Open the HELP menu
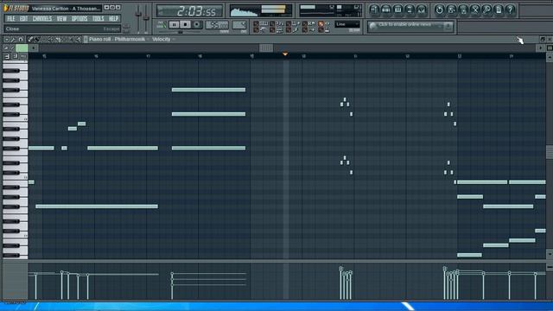Viewport: 553px width, 311px height. click(113, 19)
